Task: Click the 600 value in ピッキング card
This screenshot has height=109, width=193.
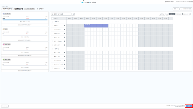Action: click(4, 19)
